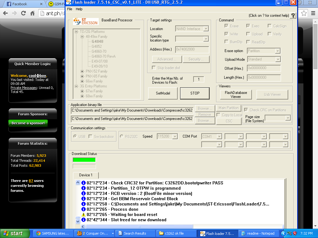Screen dimensions: 318x238
Task: Click the ST Ericsson logo
Action: tap(86, 21)
